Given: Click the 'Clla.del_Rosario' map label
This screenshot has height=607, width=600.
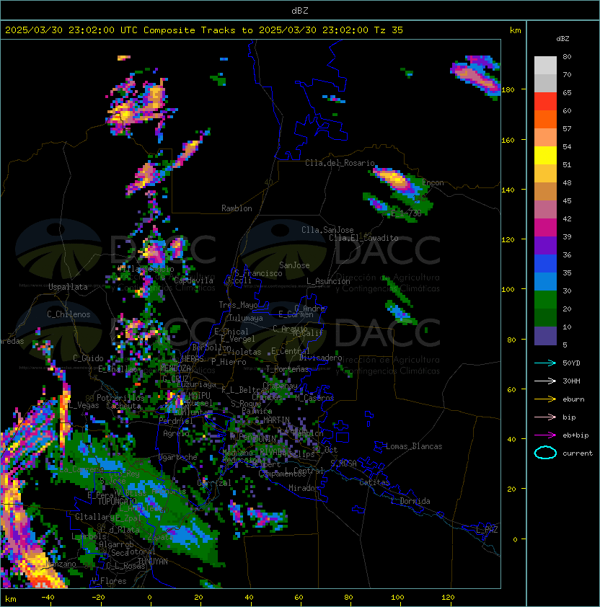Looking at the screenshot, I should pos(340,163).
